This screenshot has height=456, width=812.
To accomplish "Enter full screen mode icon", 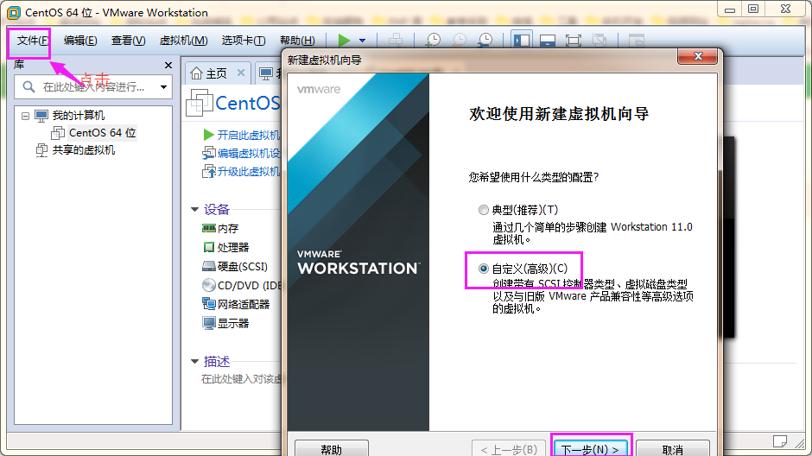I will coord(574,40).
